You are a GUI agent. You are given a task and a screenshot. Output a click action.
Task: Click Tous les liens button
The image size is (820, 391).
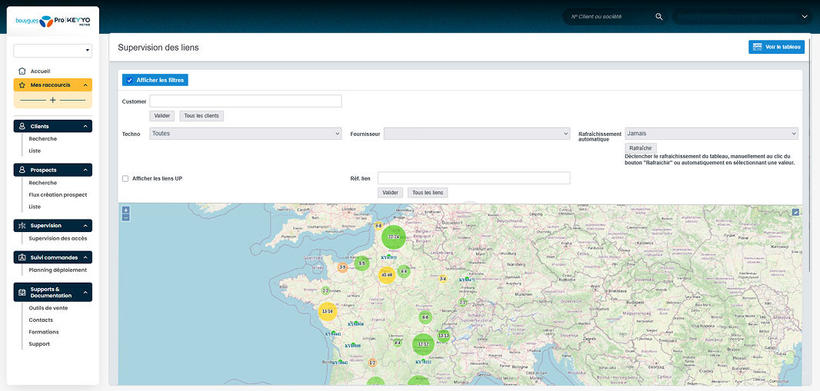click(427, 193)
